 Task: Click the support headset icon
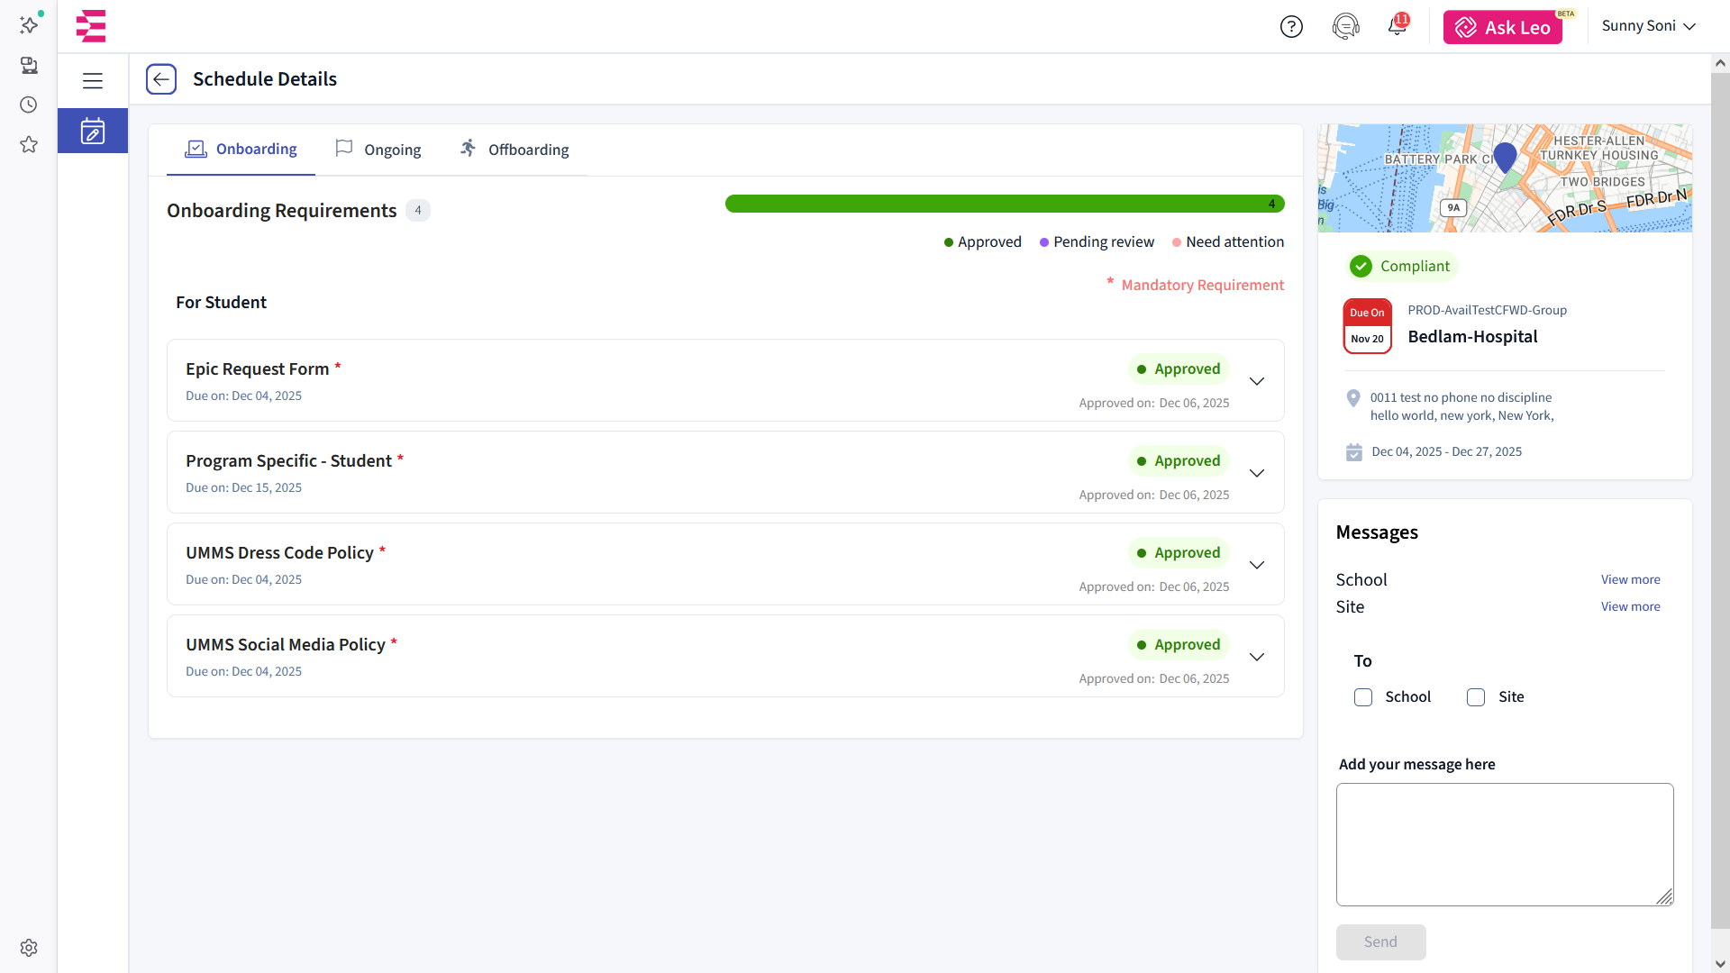point(1345,27)
